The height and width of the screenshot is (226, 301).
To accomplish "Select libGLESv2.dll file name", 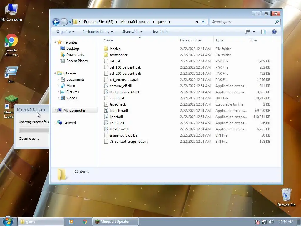I will click(119, 129).
